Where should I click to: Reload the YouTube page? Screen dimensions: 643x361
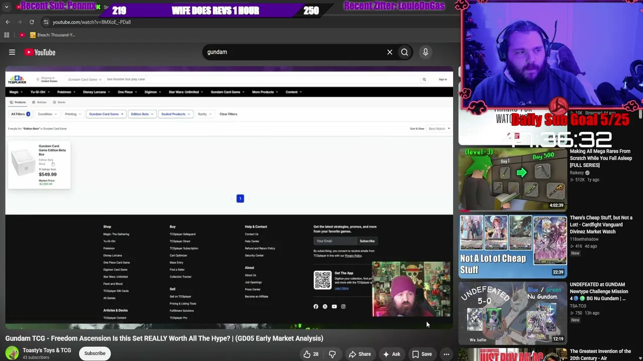[x=32, y=22]
